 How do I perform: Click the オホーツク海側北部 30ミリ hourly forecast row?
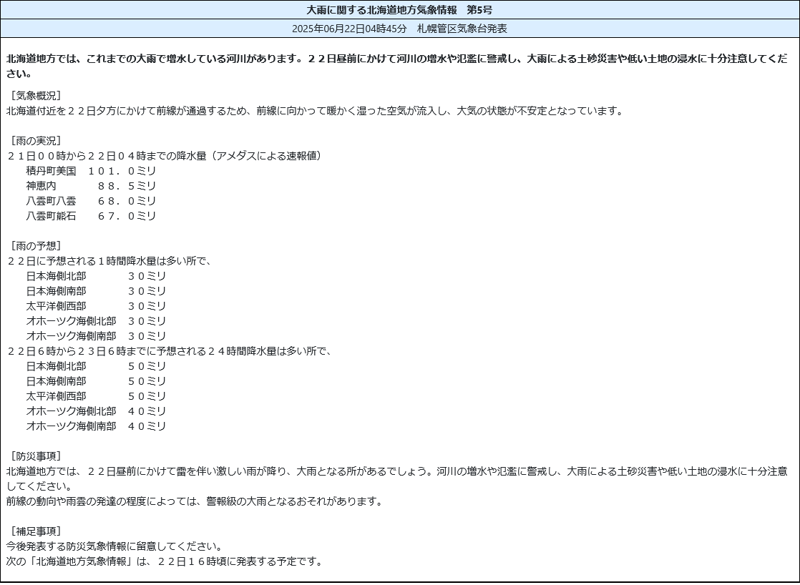tap(96, 321)
